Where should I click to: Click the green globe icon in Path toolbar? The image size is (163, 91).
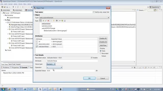pos(62,21)
